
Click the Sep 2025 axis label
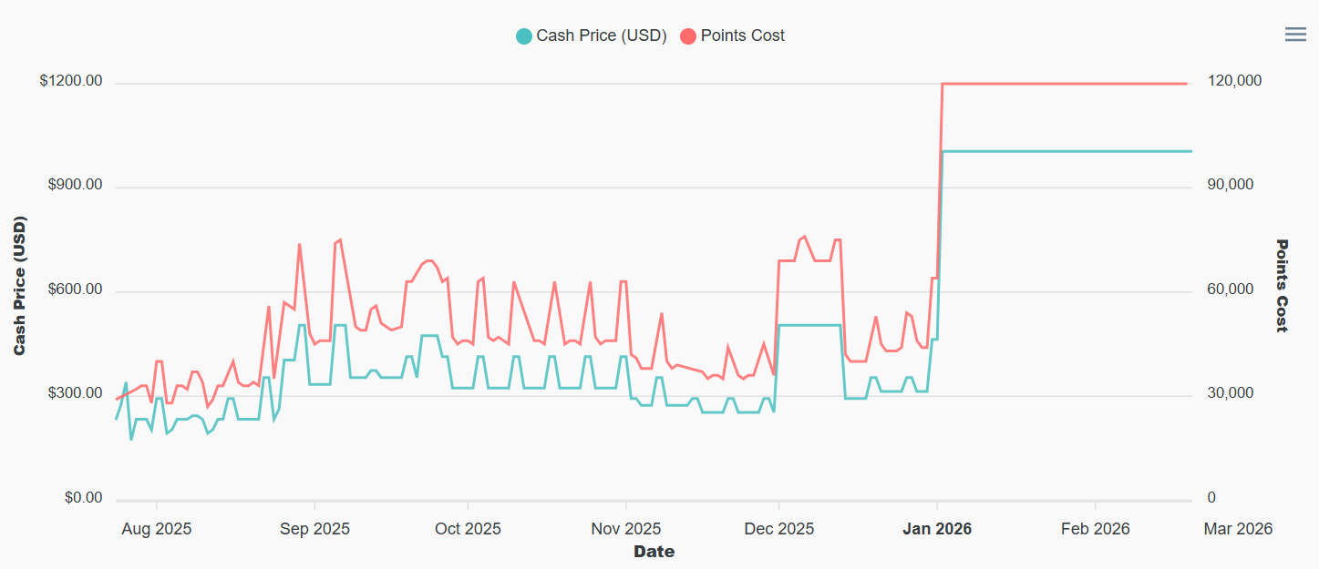[x=314, y=529]
